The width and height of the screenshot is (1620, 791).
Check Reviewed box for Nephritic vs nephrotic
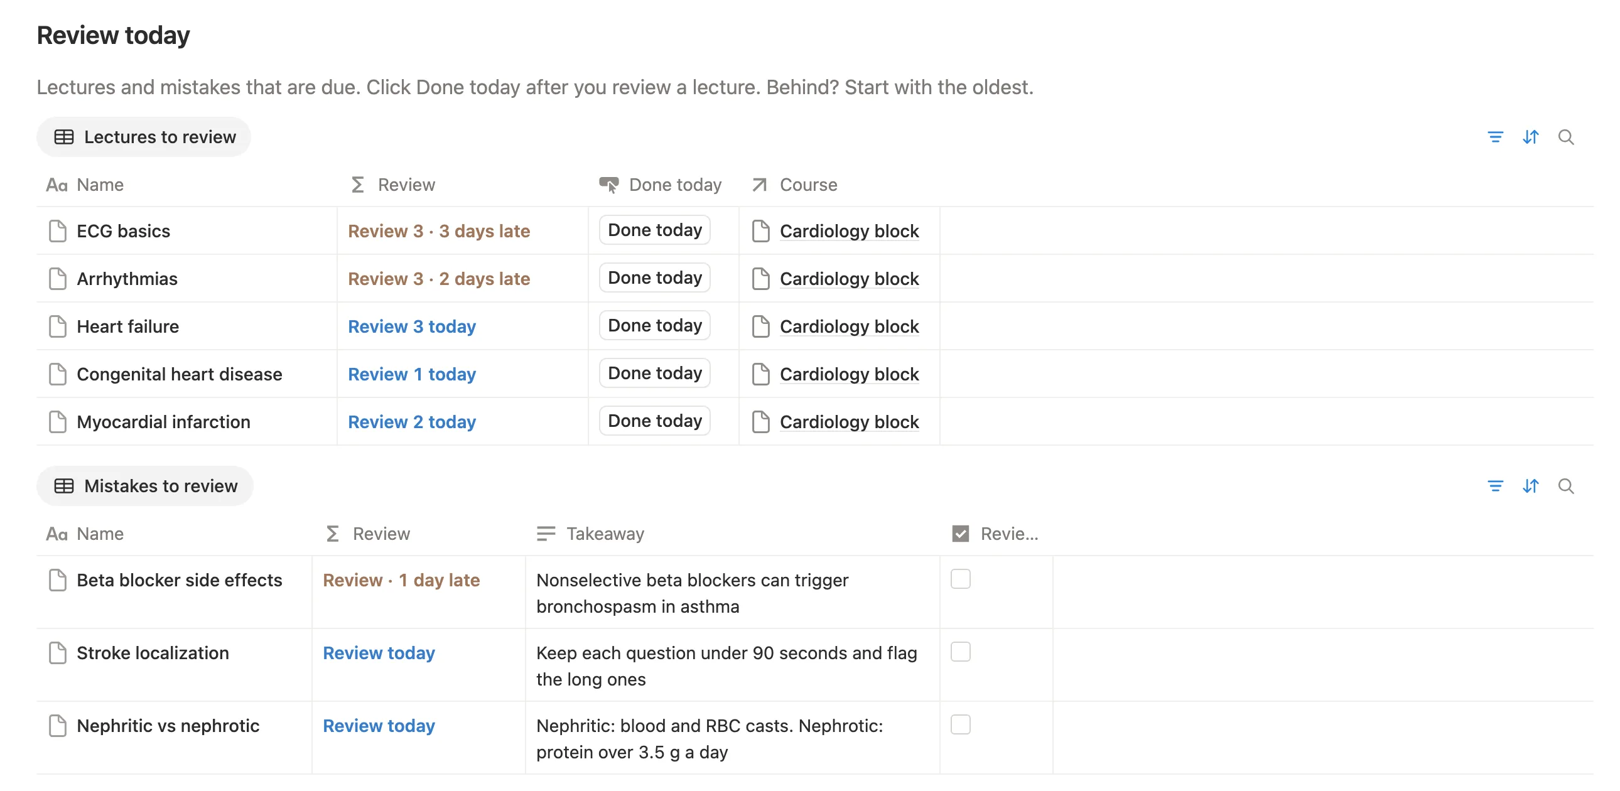pyautogui.click(x=960, y=724)
